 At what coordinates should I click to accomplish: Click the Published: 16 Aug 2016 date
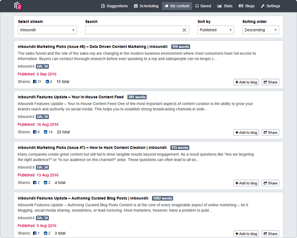(x=38, y=125)
